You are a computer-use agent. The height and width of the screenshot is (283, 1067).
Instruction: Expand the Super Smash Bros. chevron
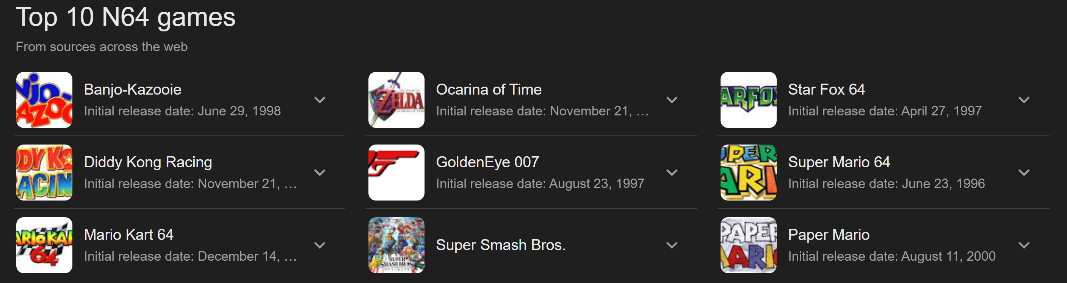pyautogui.click(x=672, y=245)
